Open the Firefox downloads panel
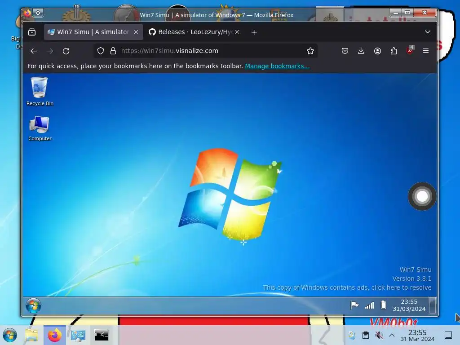 pyautogui.click(x=361, y=51)
